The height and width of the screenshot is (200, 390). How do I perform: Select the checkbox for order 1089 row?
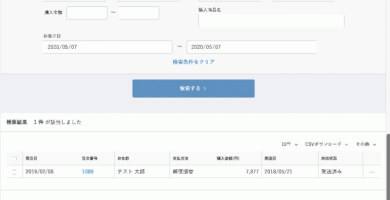click(14, 172)
